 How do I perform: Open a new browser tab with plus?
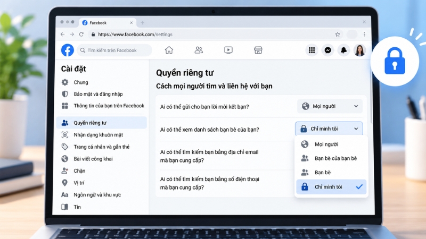(142, 23)
